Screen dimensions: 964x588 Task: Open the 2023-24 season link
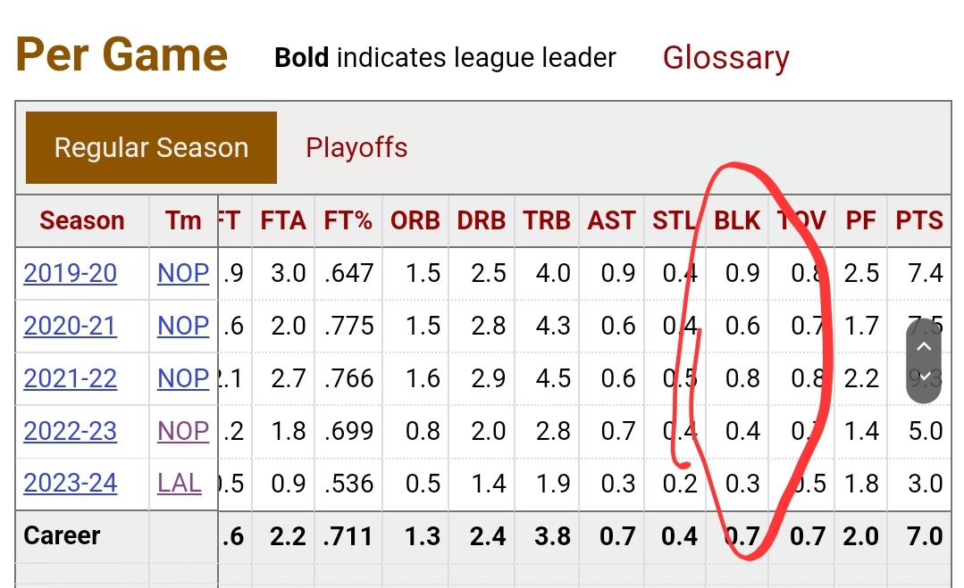(70, 483)
